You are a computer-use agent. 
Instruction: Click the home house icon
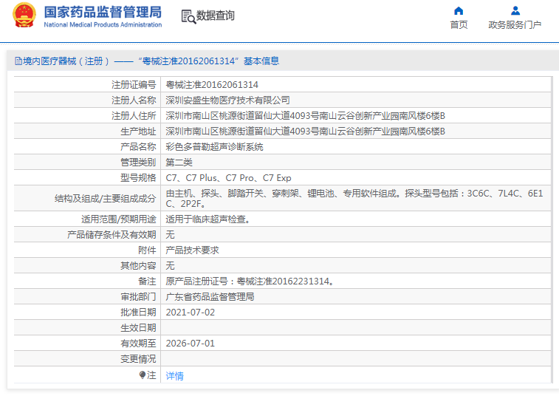[x=459, y=10]
